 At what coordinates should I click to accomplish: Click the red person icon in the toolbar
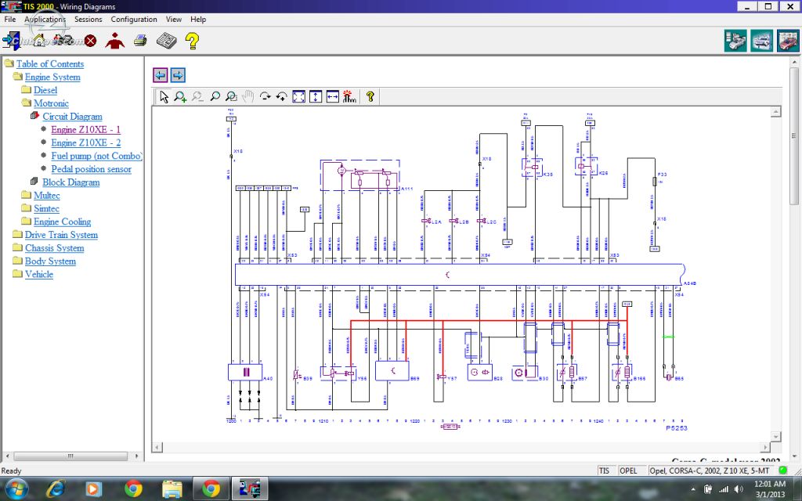pyautogui.click(x=114, y=41)
